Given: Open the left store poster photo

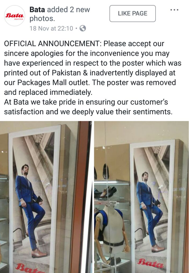Looking at the screenshot, I should tap(46, 197).
